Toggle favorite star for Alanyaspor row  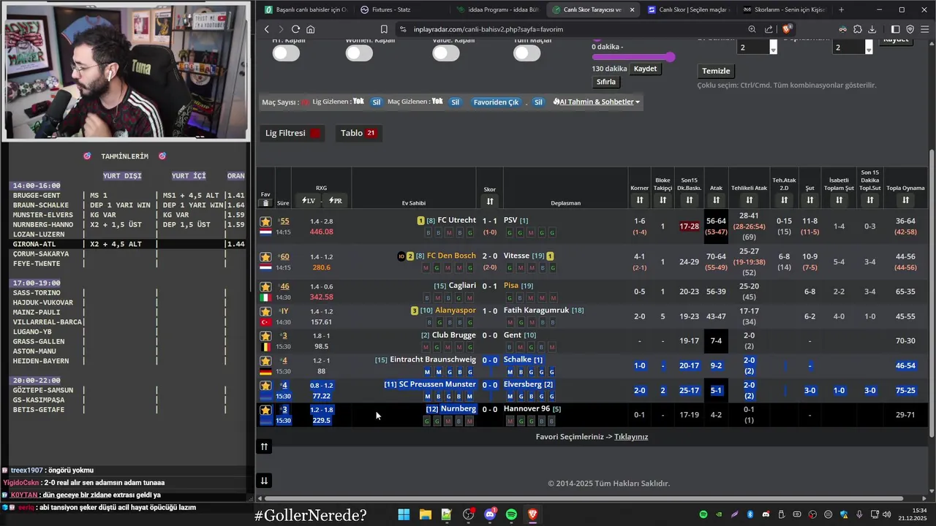pos(265,311)
